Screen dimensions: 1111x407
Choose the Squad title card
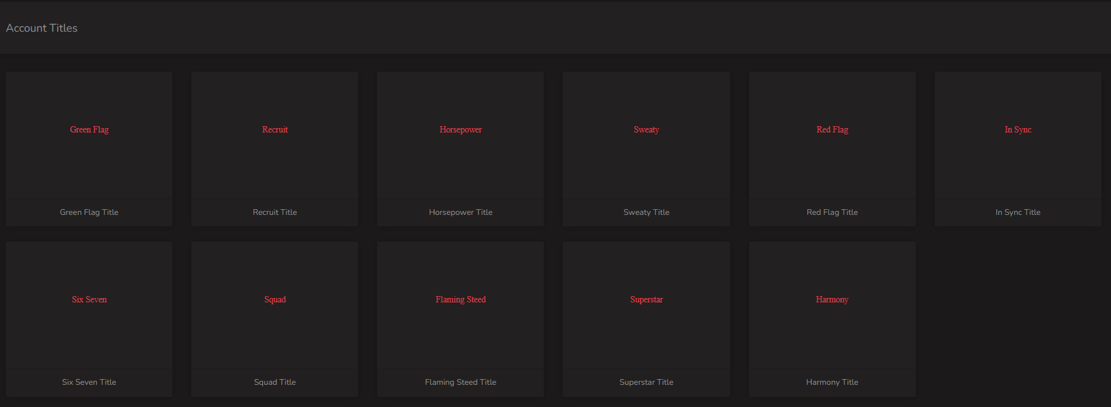[274, 319]
